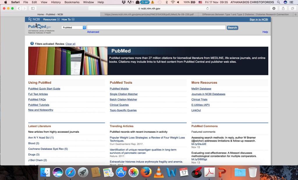Open the Window menu
298x180 pixels.
pyautogui.click(x=88, y=2)
